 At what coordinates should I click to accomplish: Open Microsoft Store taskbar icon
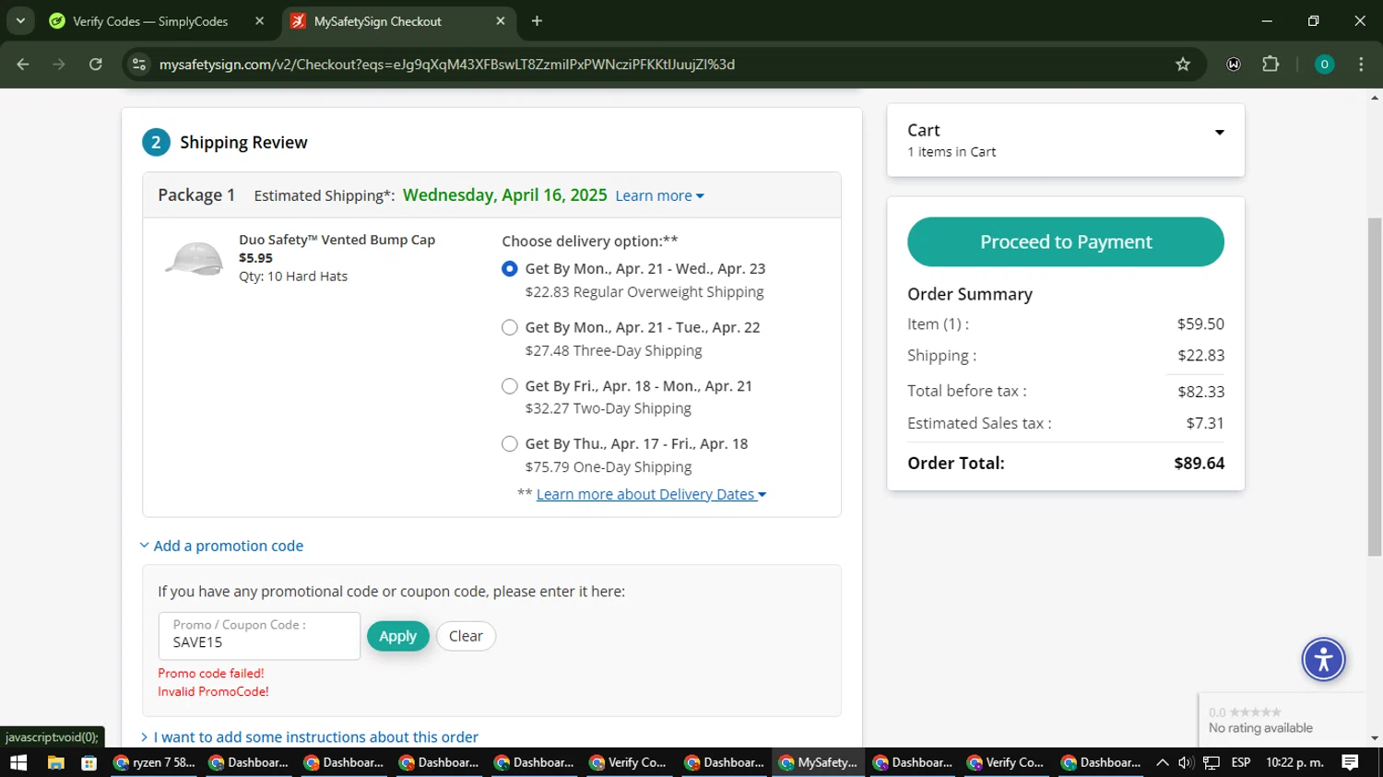[x=89, y=762]
